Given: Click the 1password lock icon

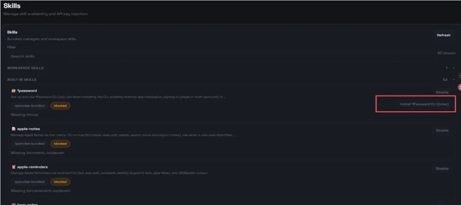Looking at the screenshot, I should [x=14, y=91].
